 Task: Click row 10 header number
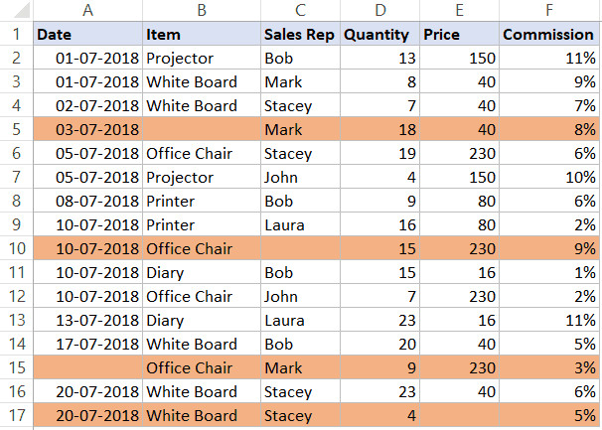pyautogui.click(x=15, y=249)
